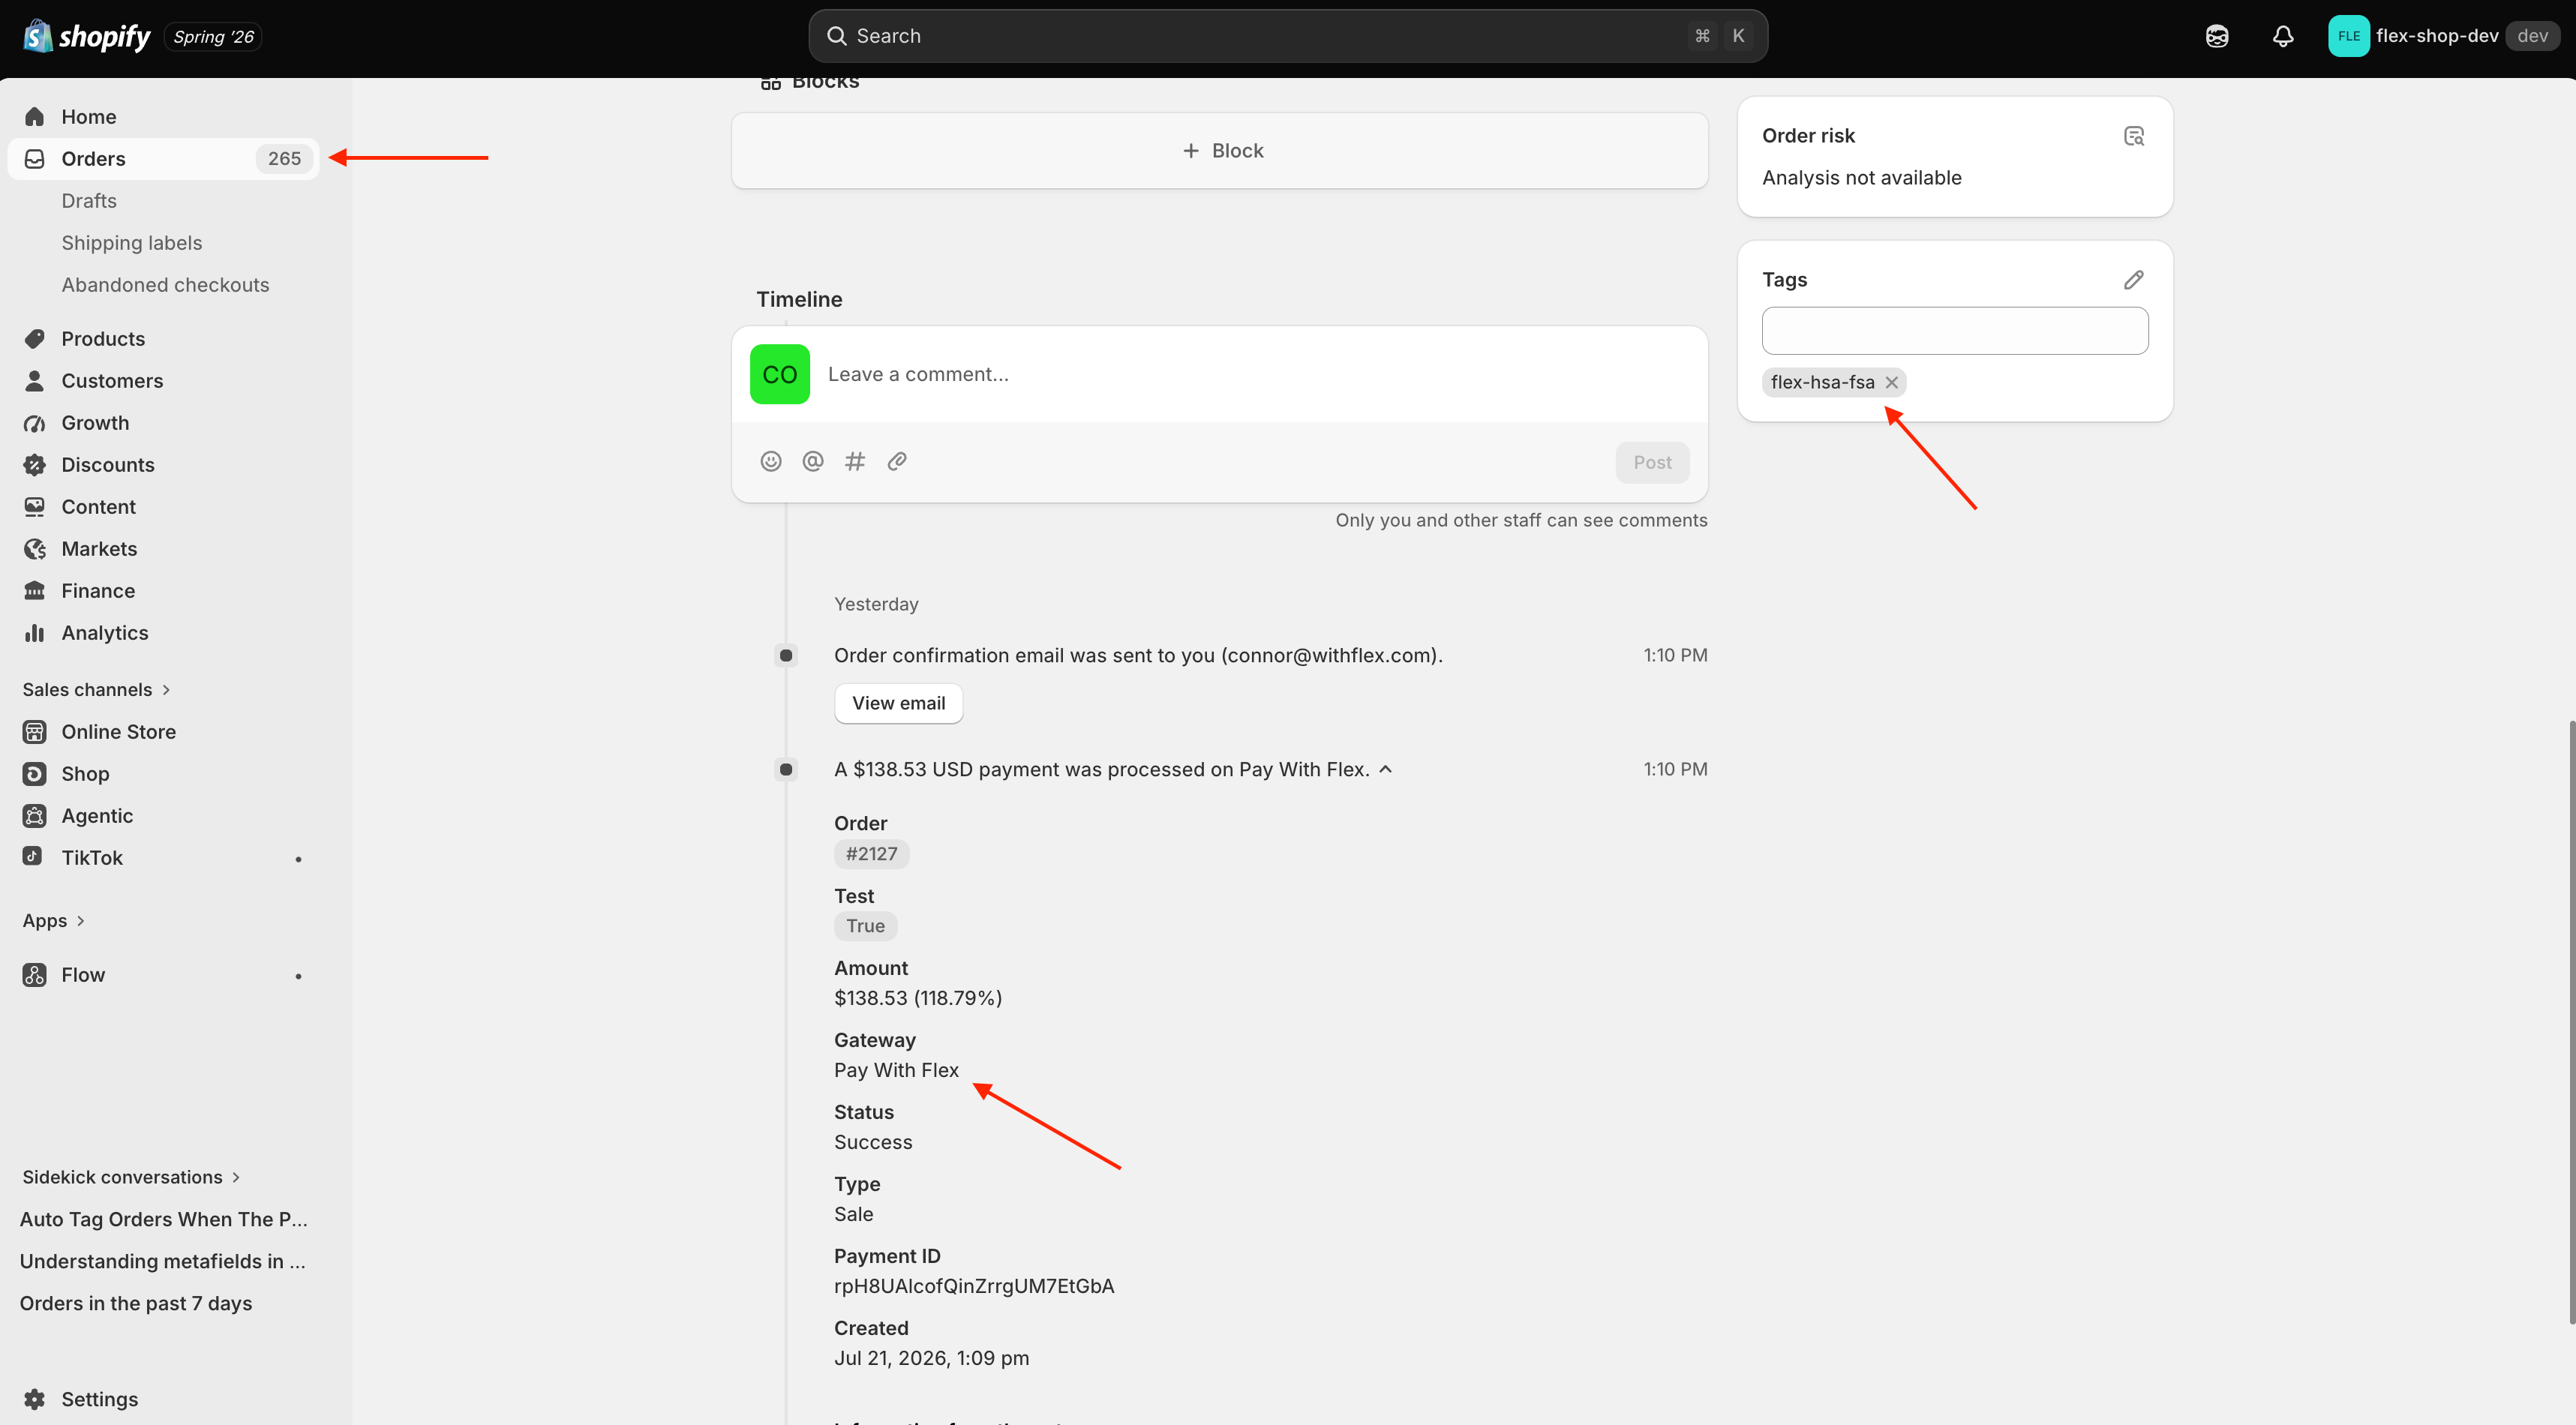Click the Discounts badge icon
Viewport: 2576px width, 1425px height.
click(x=35, y=465)
